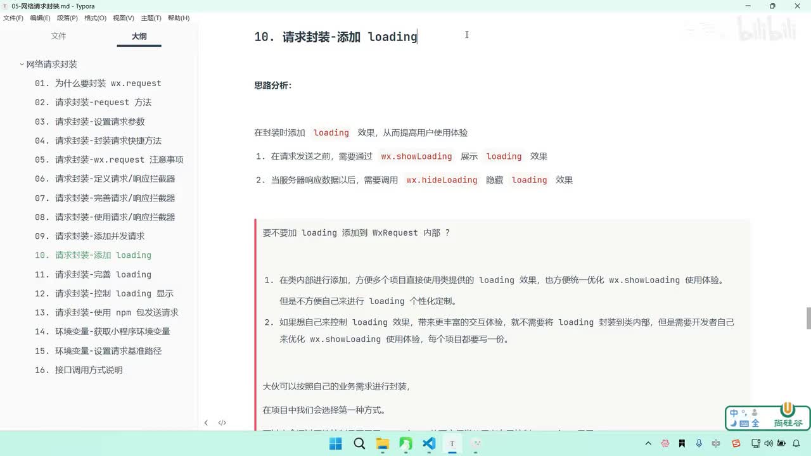Screen dimensions: 811x456
Task: Open the 格式(O) menu
Action: 95,18
